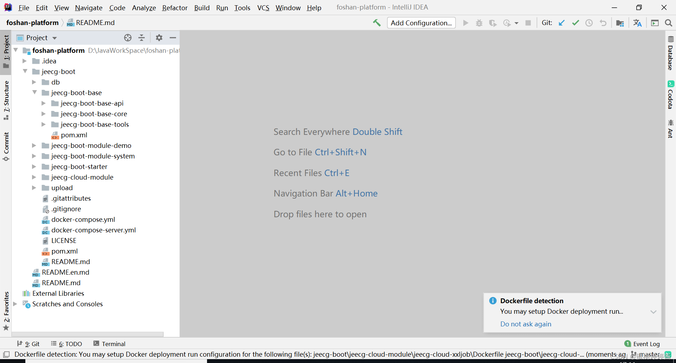
Task: Toggle the 2: Favorites tool window
Action: click(6, 311)
